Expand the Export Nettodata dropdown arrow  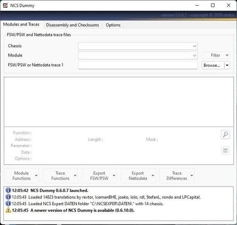pyautogui.click(x=153, y=176)
